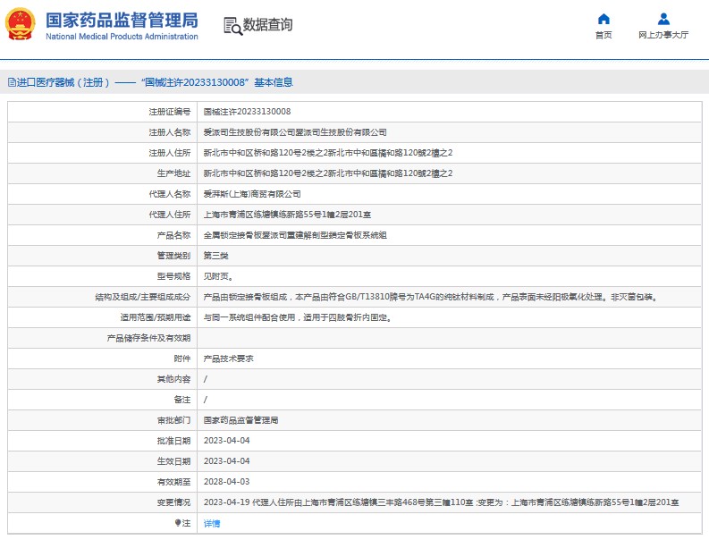This screenshot has width=709, height=540.
Task: Click the 管理类别 label
Action: (x=173, y=256)
